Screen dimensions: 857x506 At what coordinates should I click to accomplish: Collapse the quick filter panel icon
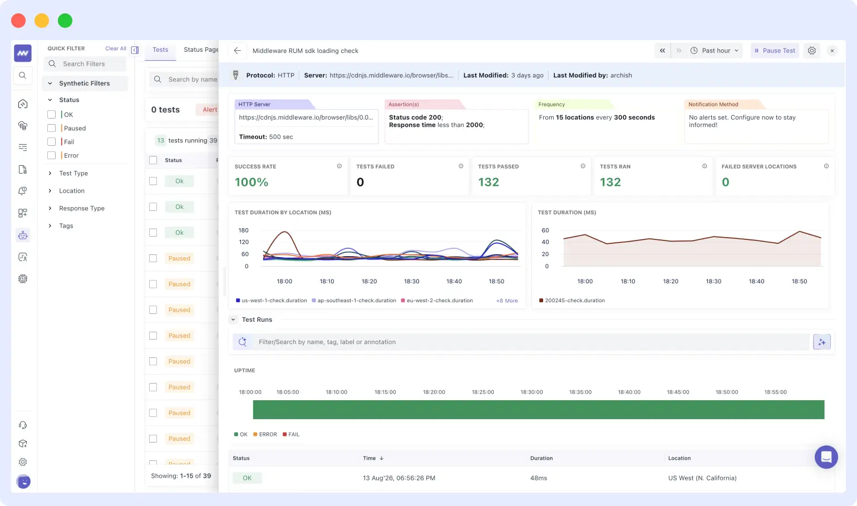pos(135,50)
